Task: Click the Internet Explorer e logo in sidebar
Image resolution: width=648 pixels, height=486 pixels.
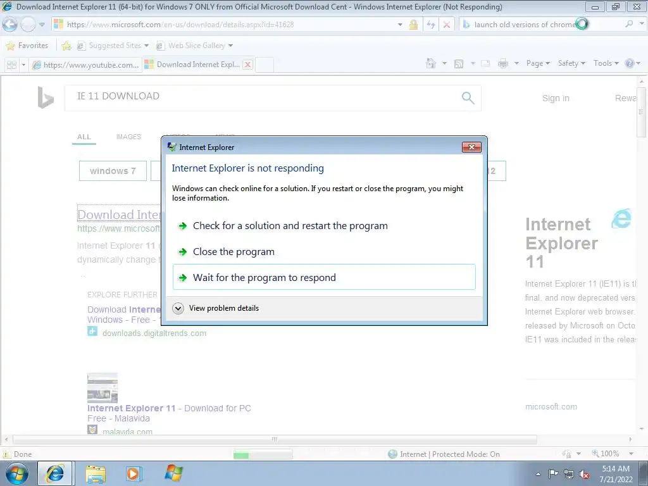Action: (x=621, y=218)
